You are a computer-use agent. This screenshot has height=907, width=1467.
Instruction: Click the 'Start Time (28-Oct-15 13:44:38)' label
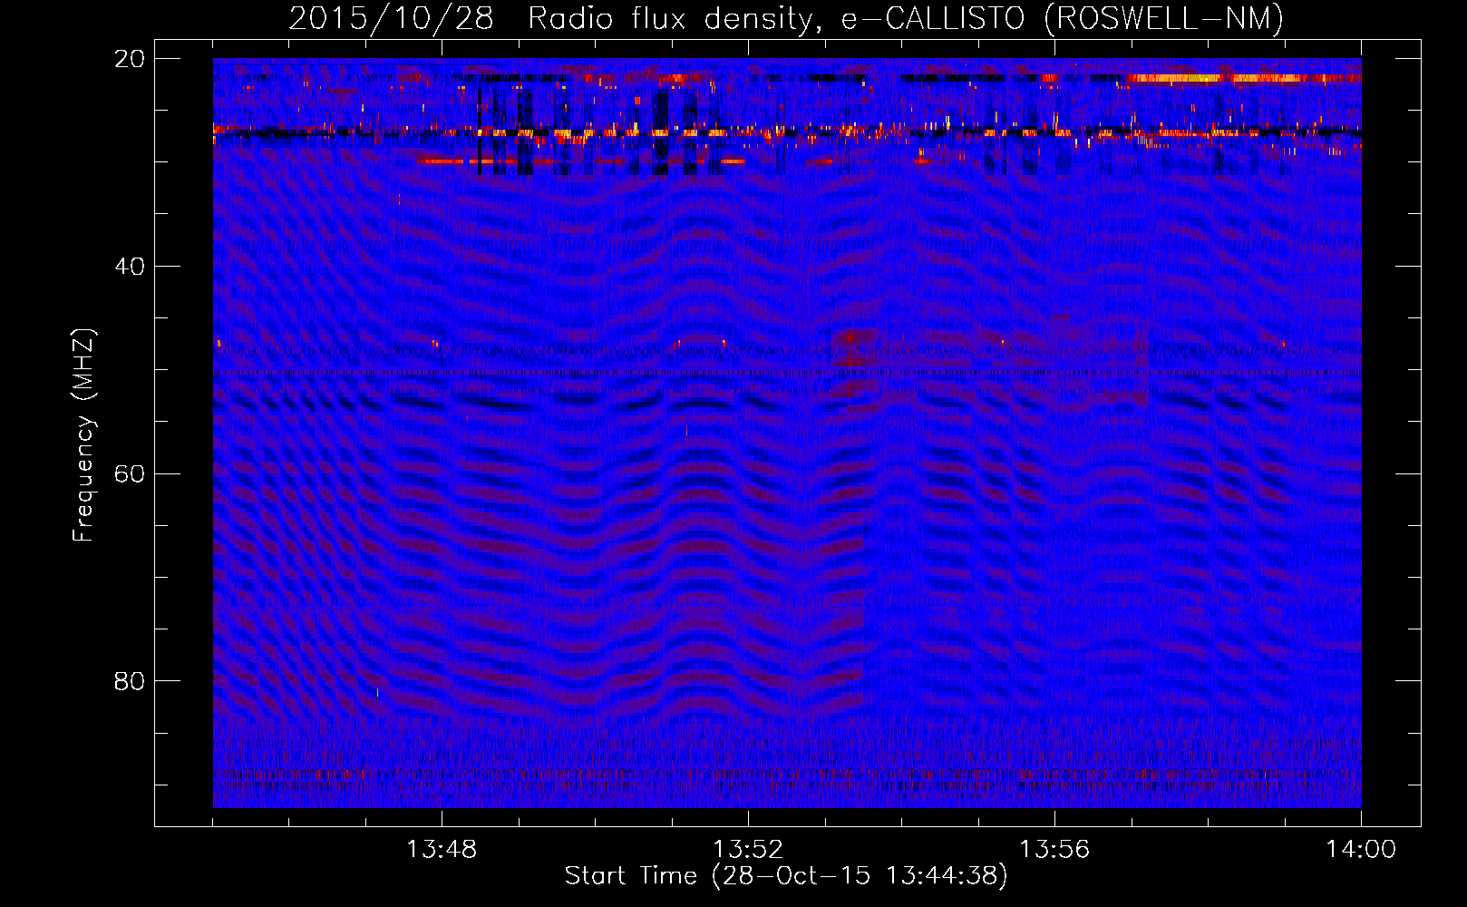[786, 876]
